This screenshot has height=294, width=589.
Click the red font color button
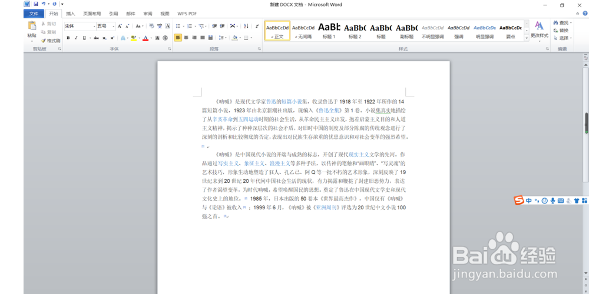(x=145, y=38)
